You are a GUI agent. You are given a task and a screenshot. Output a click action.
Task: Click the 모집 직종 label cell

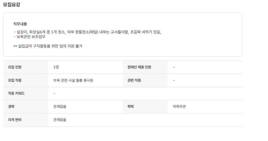pos(15,80)
